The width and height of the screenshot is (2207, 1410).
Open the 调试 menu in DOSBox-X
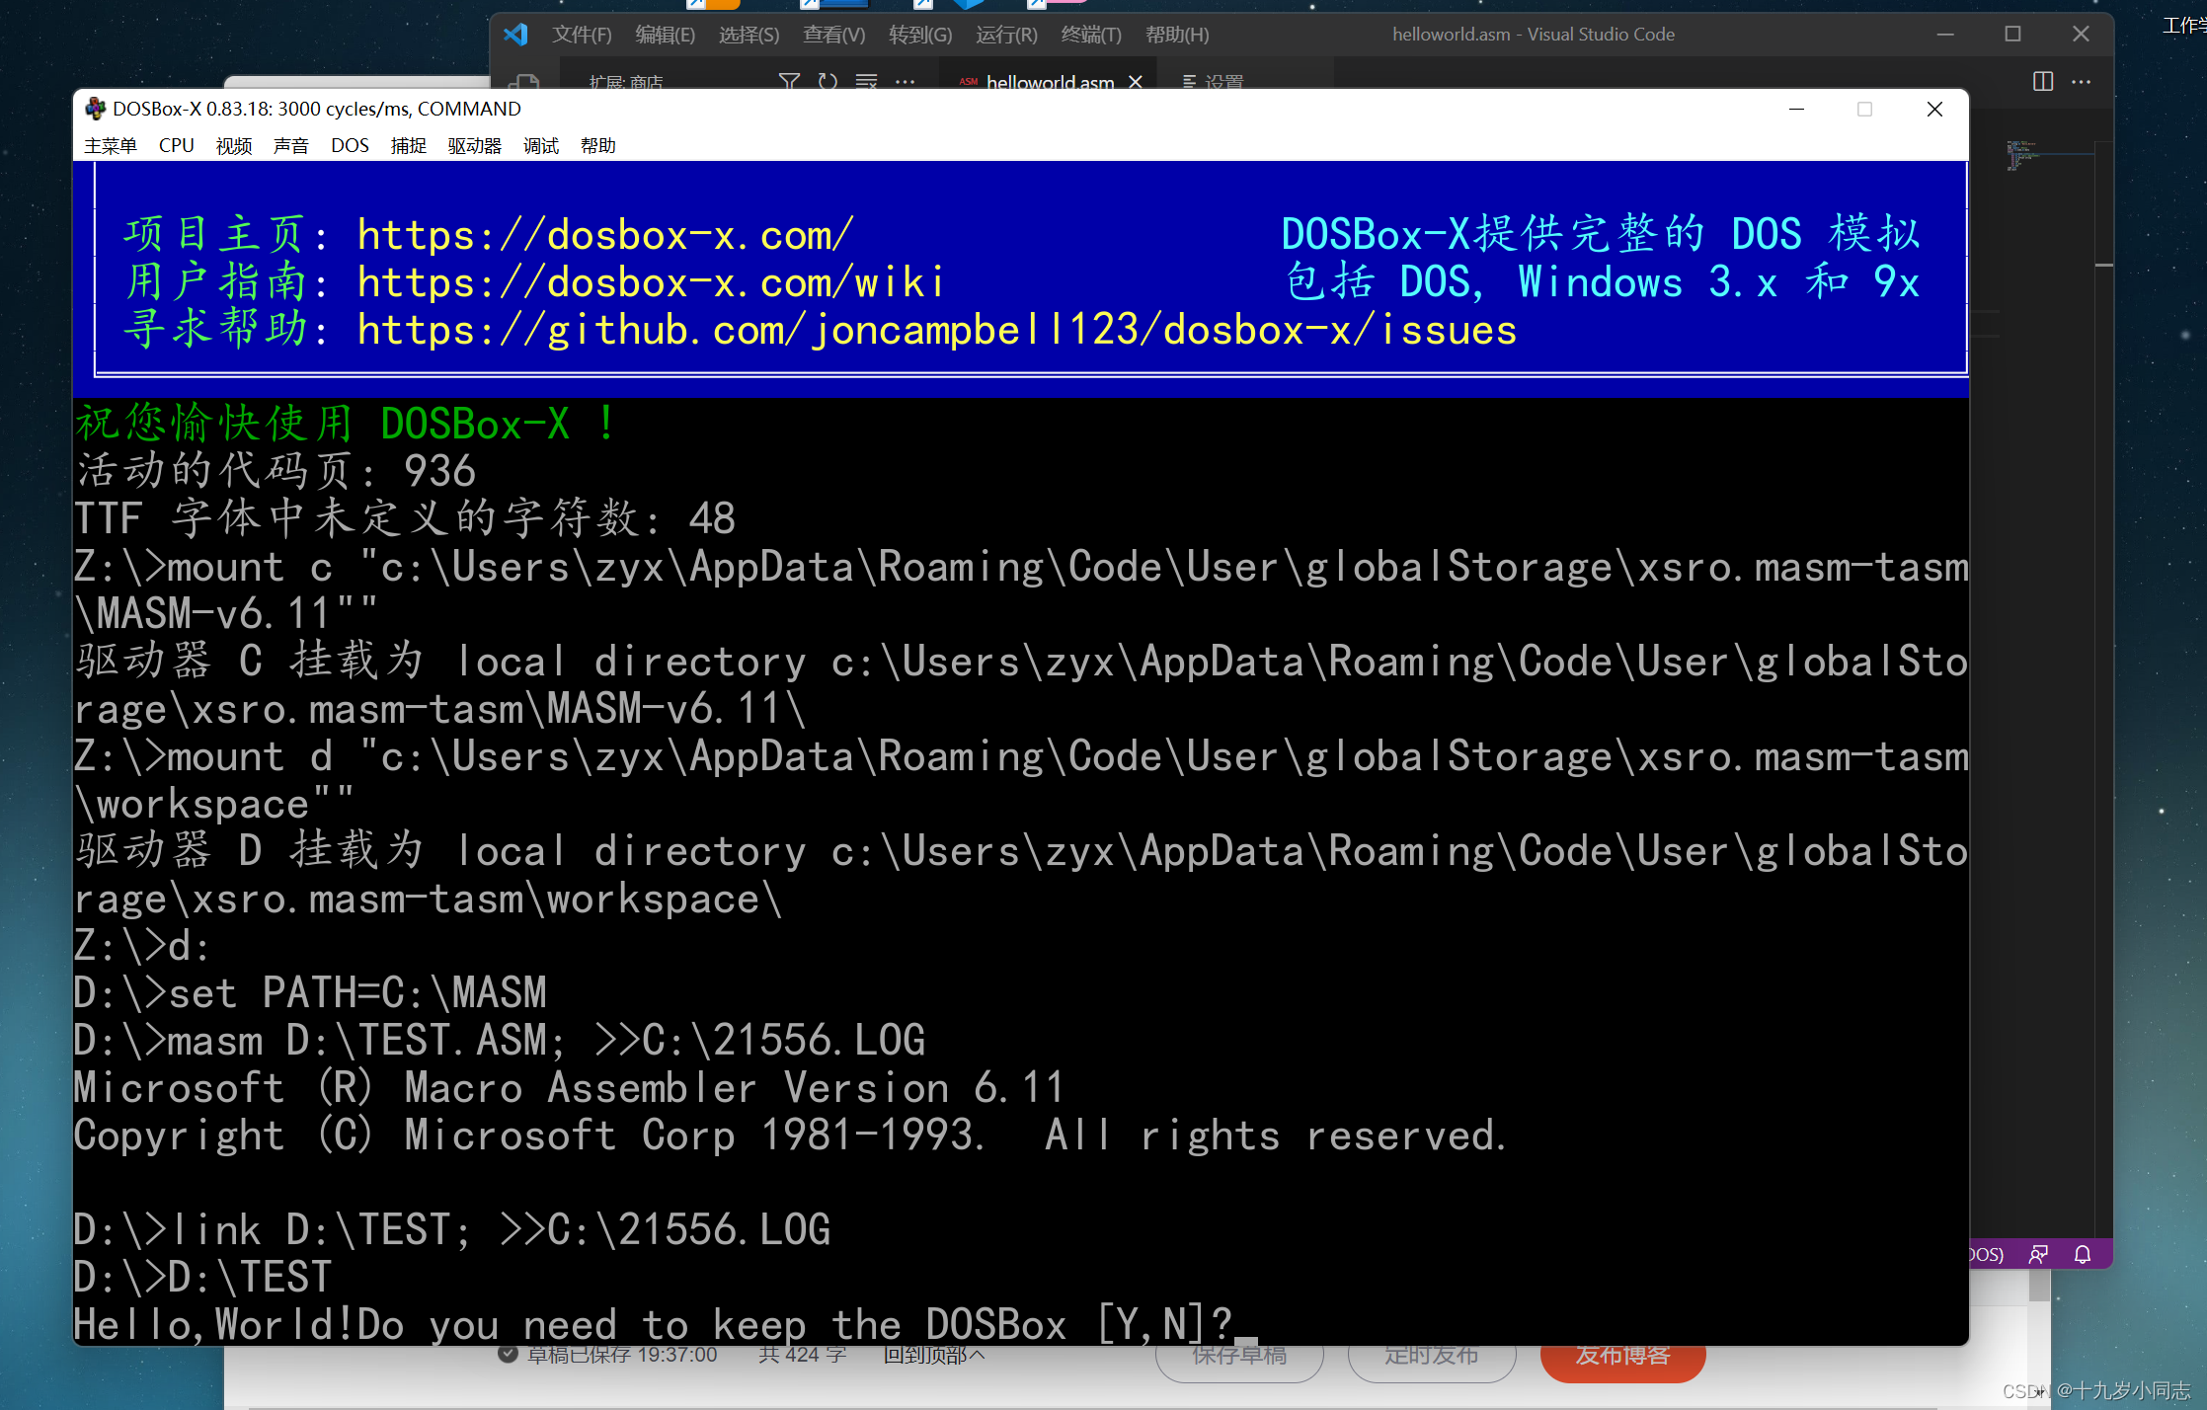click(540, 145)
